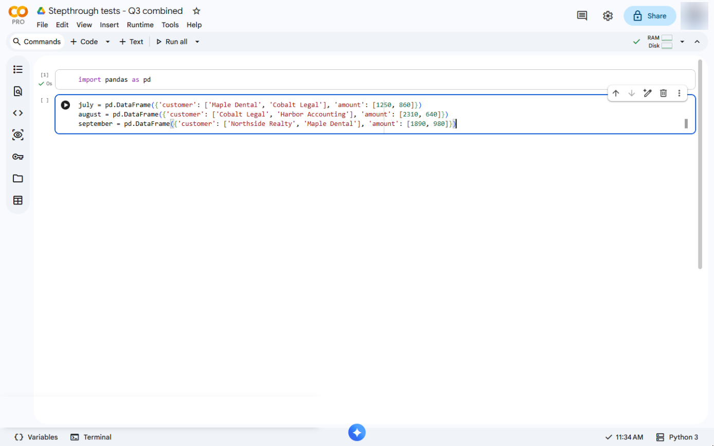Click the PRO label under logo

[x=18, y=22]
